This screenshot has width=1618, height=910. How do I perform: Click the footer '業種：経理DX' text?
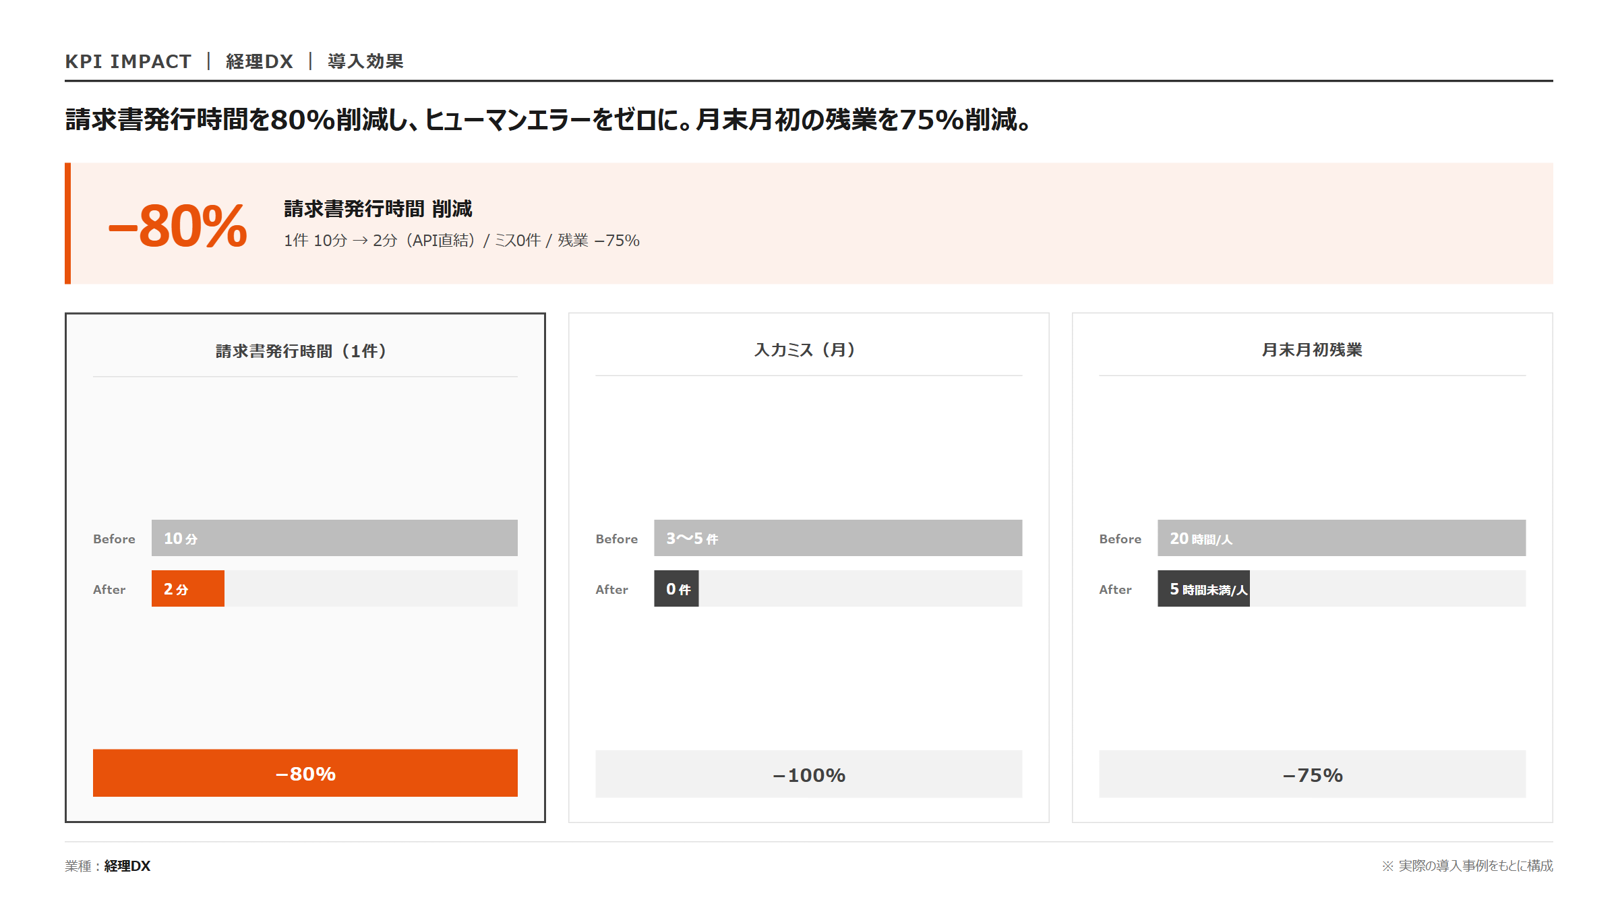click(x=108, y=866)
